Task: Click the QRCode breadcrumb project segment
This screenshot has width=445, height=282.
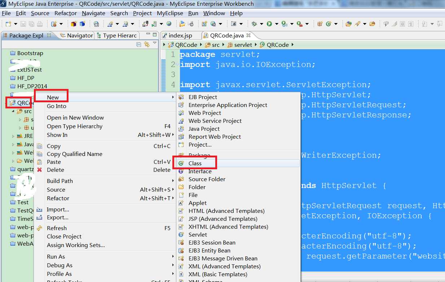Action: tap(183, 45)
